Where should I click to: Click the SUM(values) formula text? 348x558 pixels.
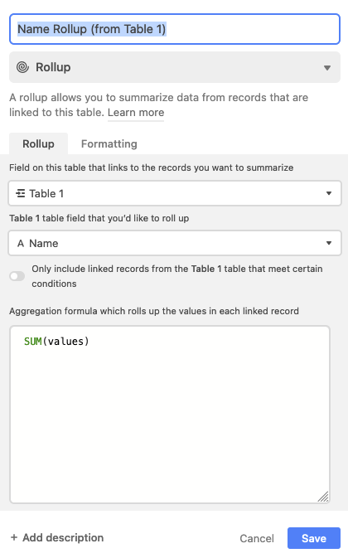click(x=56, y=342)
